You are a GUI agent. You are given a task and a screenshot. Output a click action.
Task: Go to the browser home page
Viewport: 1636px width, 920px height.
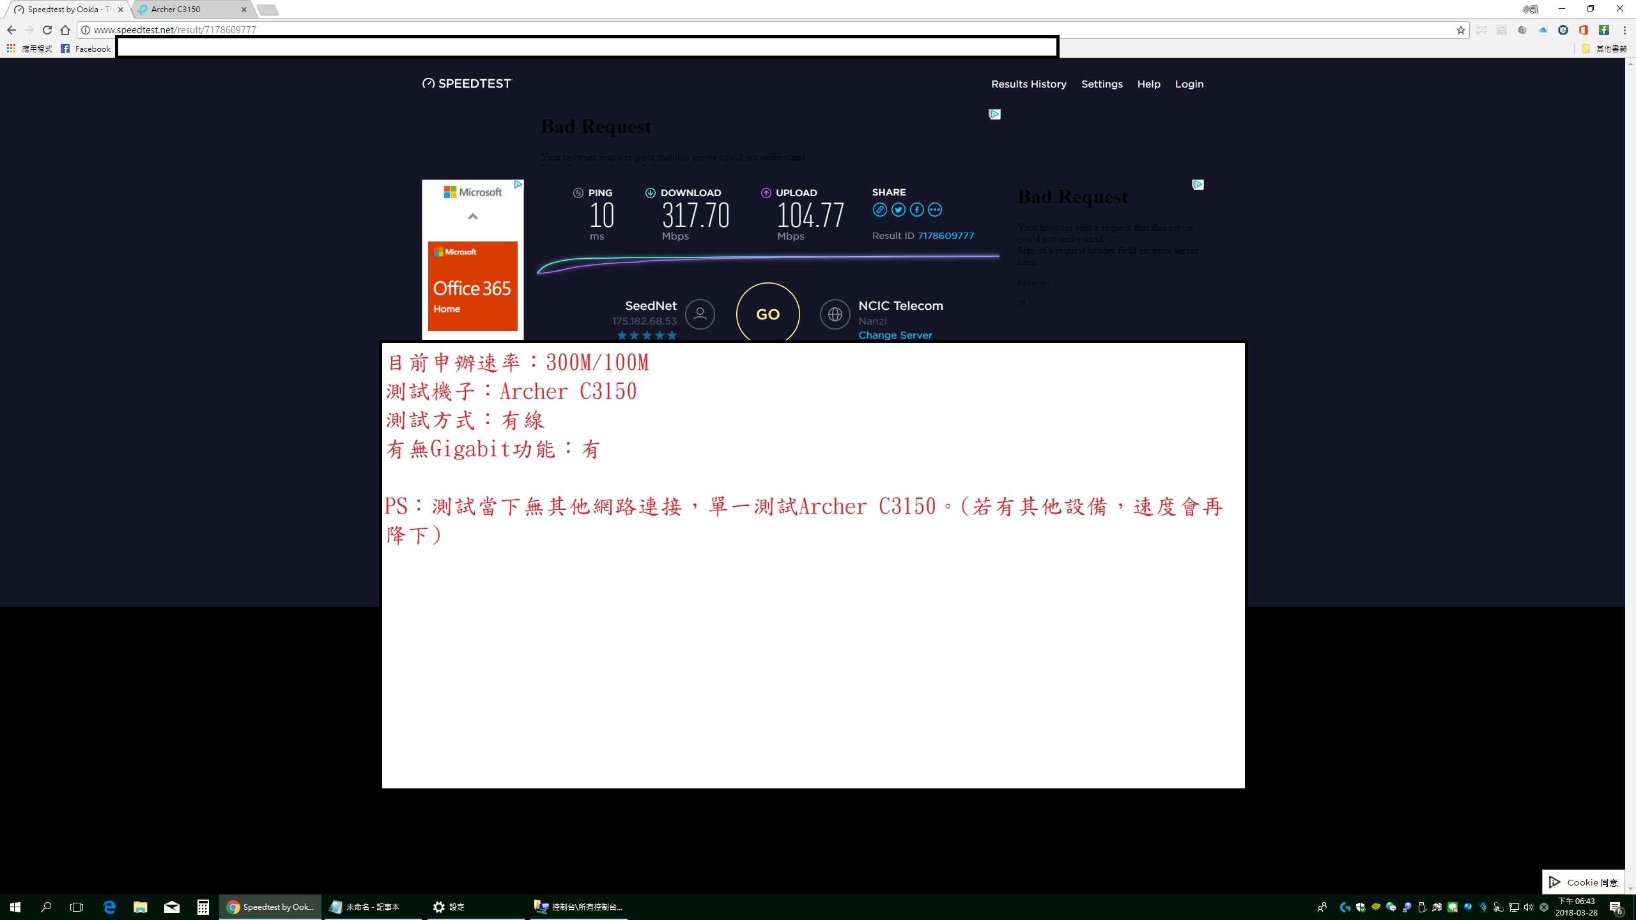coord(65,30)
